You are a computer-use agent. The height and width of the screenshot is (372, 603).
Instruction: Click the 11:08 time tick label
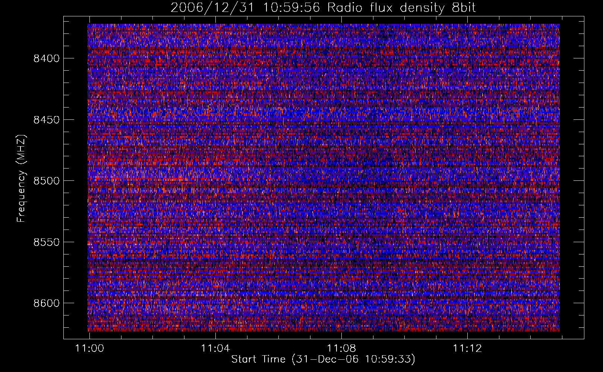pyautogui.click(x=341, y=349)
